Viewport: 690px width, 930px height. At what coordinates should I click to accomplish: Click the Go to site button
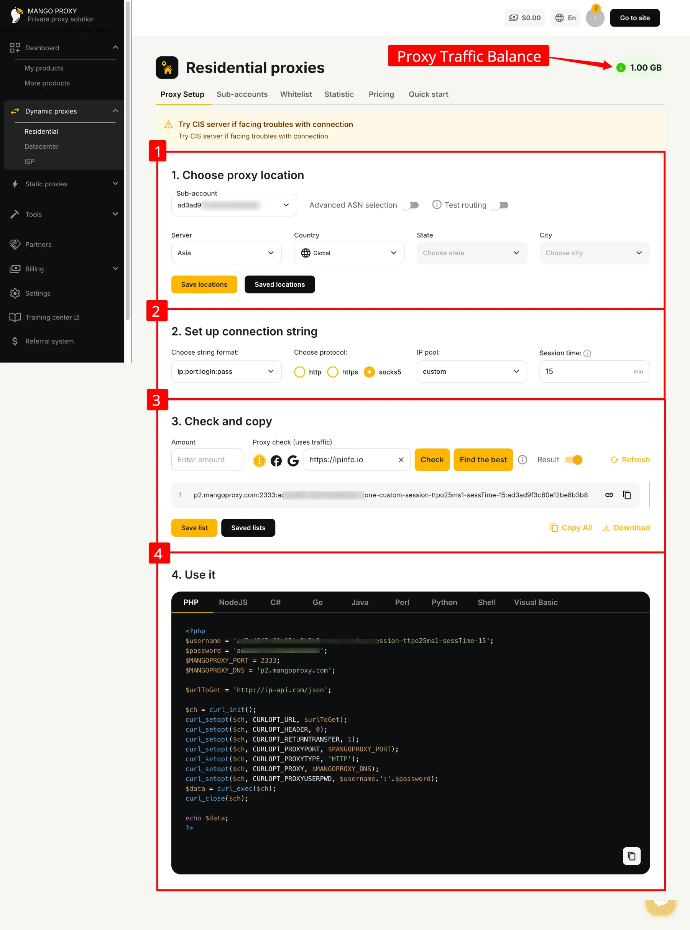point(635,18)
